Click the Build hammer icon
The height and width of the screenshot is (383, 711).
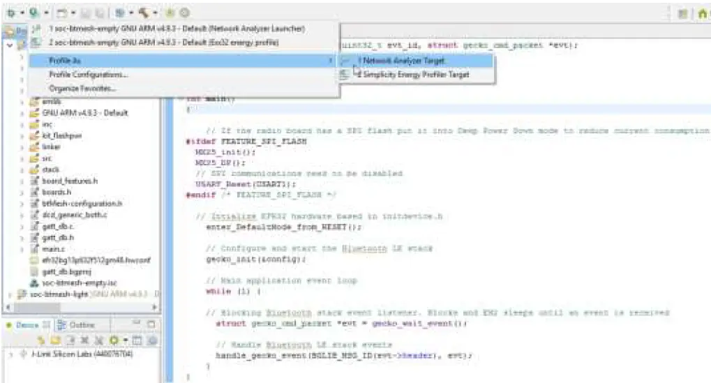coord(144,13)
